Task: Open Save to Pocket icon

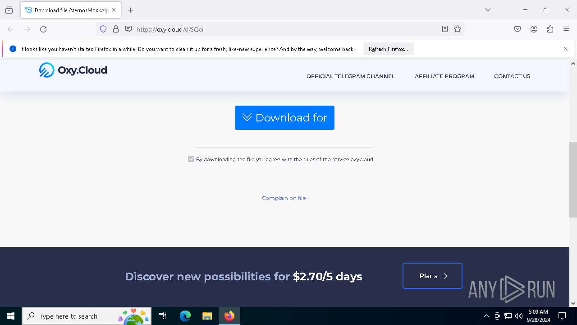Action: (517, 29)
